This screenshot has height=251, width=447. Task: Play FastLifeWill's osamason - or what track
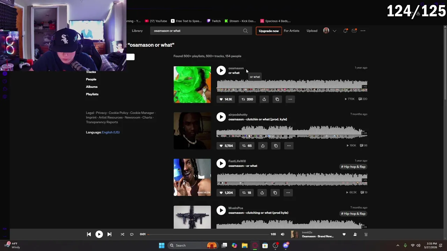tap(221, 163)
